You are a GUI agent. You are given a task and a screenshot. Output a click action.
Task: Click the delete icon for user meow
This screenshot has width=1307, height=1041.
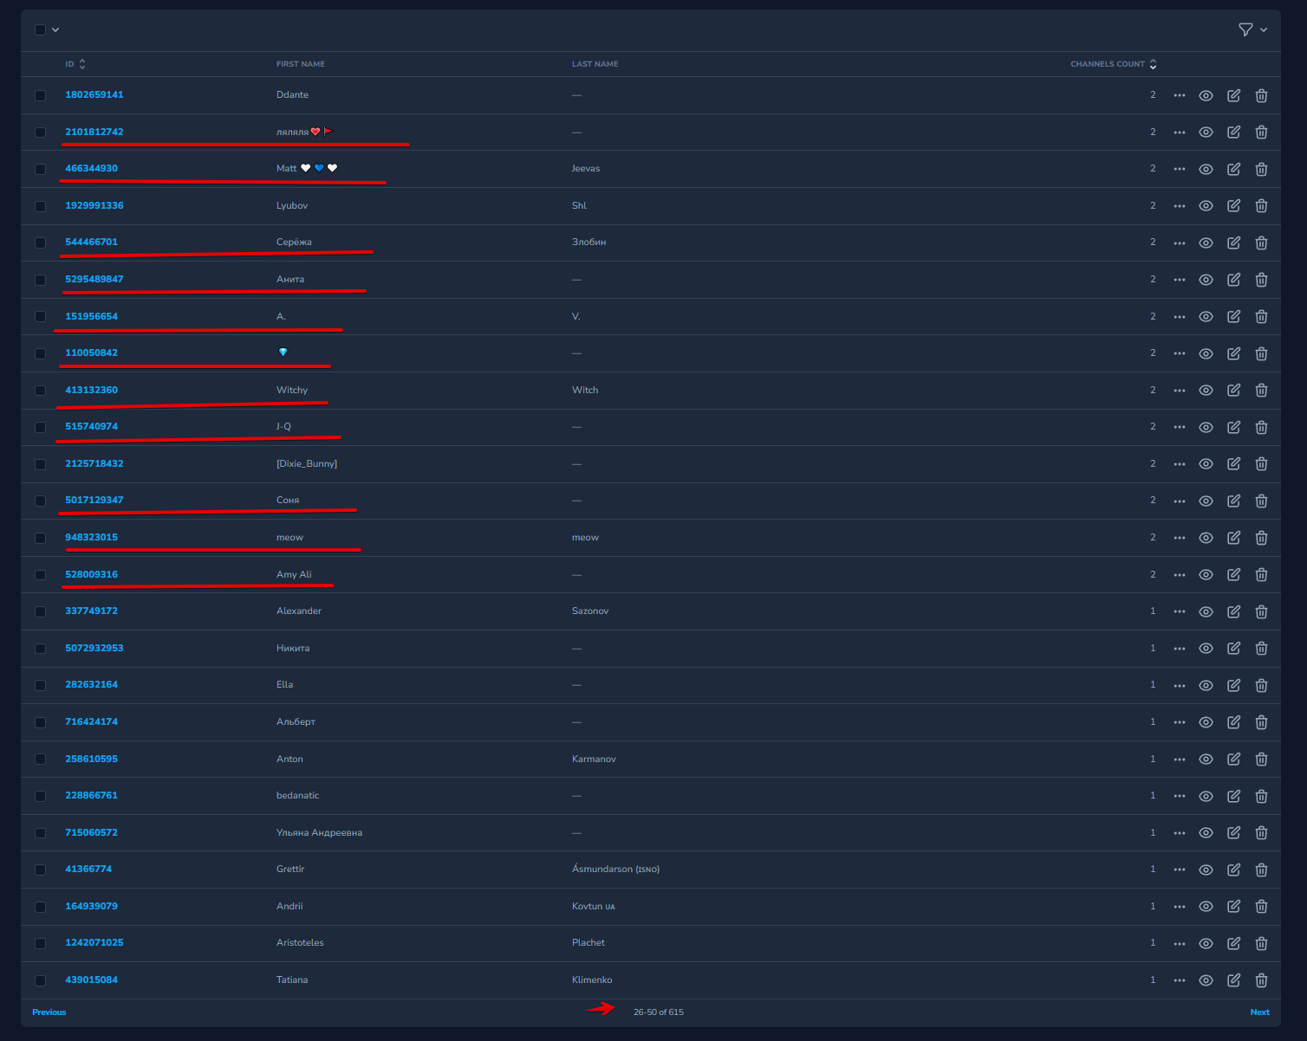point(1261,537)
